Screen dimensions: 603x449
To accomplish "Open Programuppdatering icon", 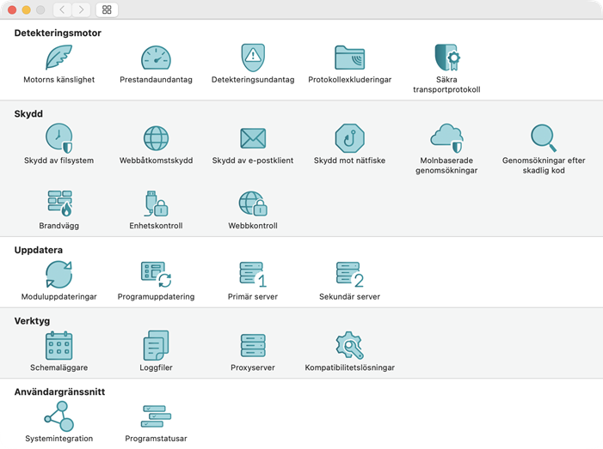I will click(156, 275).
